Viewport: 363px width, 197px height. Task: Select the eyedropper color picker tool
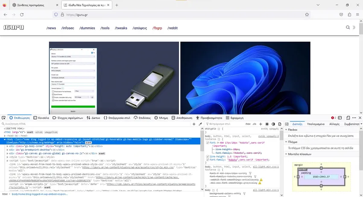pyautogui.click(x=200, y=124)
